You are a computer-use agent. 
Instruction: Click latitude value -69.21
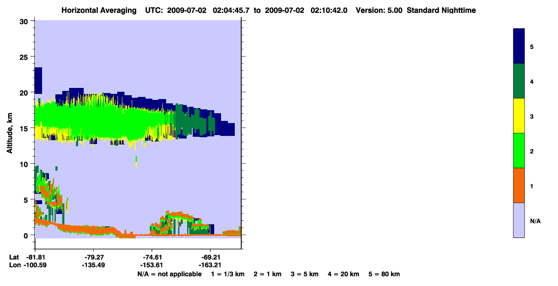coord(210,257)
